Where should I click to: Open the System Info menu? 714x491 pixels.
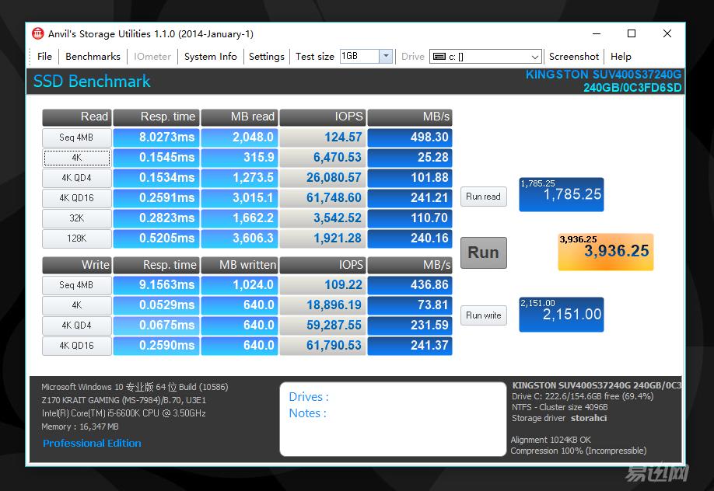pyautogui.click(x=210, y=57)
